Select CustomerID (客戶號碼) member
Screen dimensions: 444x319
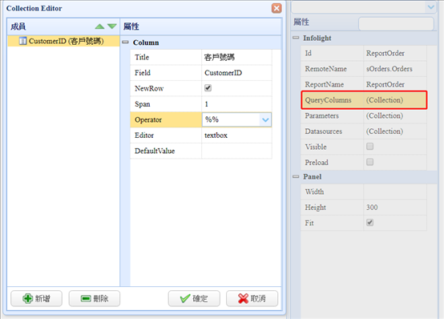(63, 41)
